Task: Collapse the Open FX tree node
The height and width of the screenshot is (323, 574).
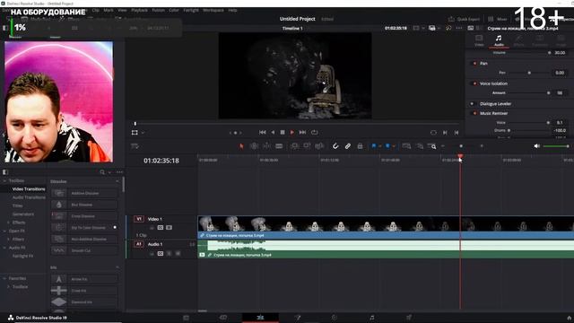Action: pos(4,231)
